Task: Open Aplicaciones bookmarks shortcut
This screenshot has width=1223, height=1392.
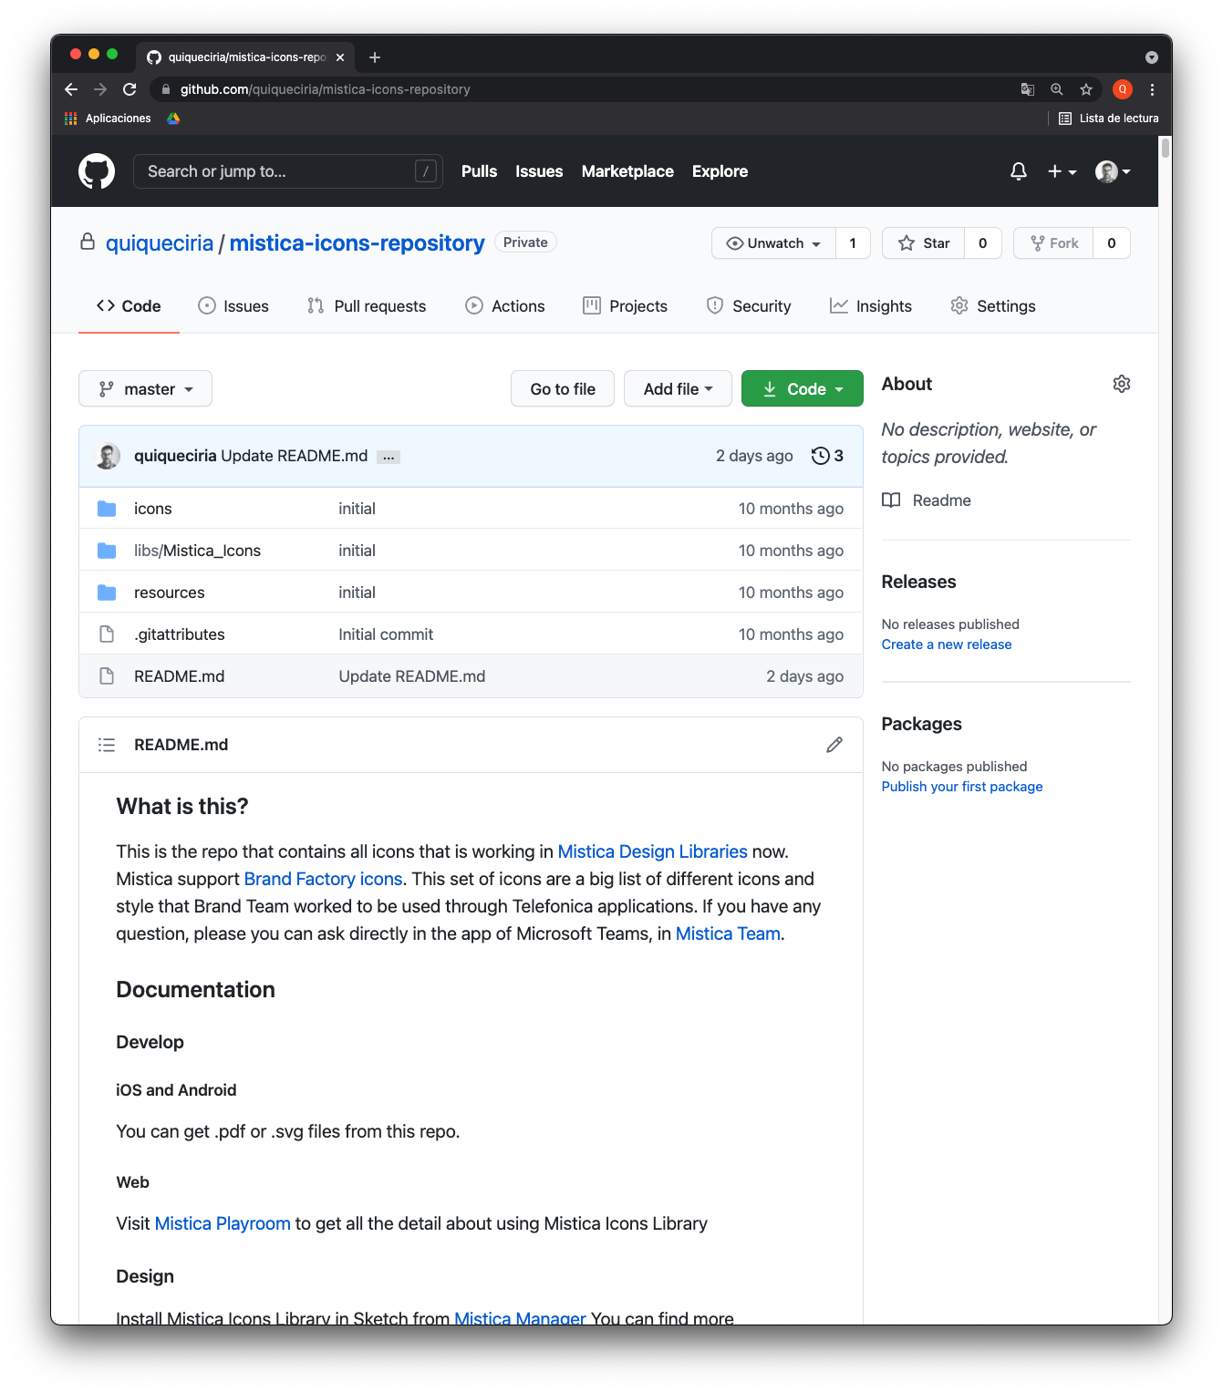Action: (108, 119)
